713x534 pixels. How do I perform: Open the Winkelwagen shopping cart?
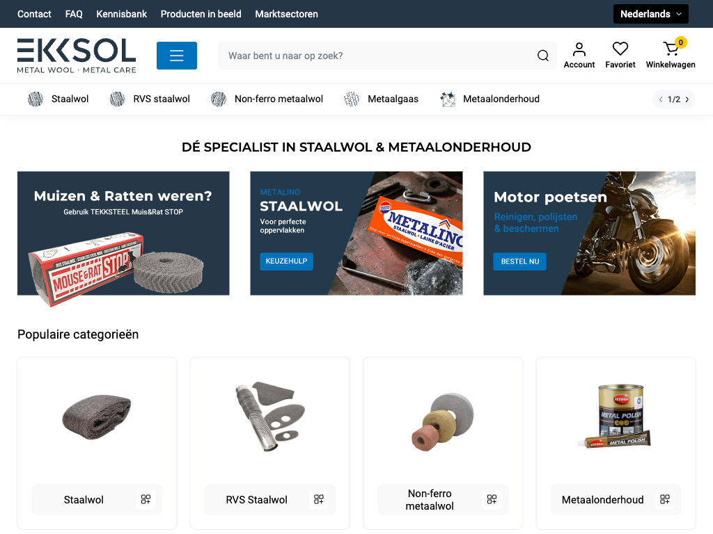click(671, 55)
